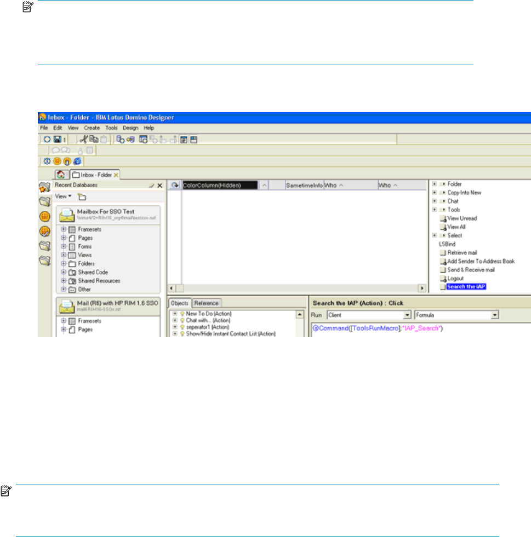Expand Forms in the database tree

tap(64, 246)
